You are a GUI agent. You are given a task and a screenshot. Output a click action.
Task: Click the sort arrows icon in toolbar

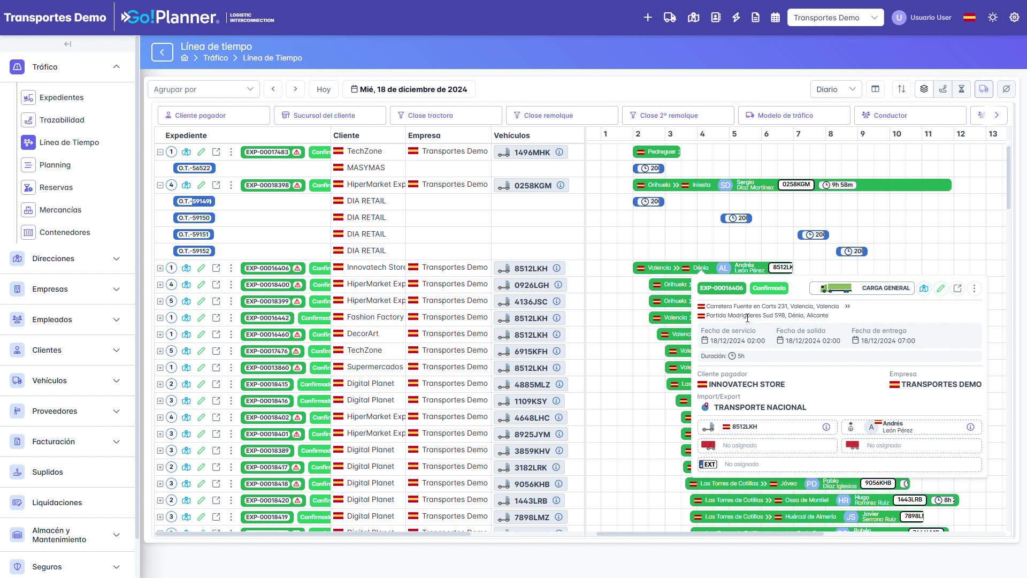click(901, 89)
